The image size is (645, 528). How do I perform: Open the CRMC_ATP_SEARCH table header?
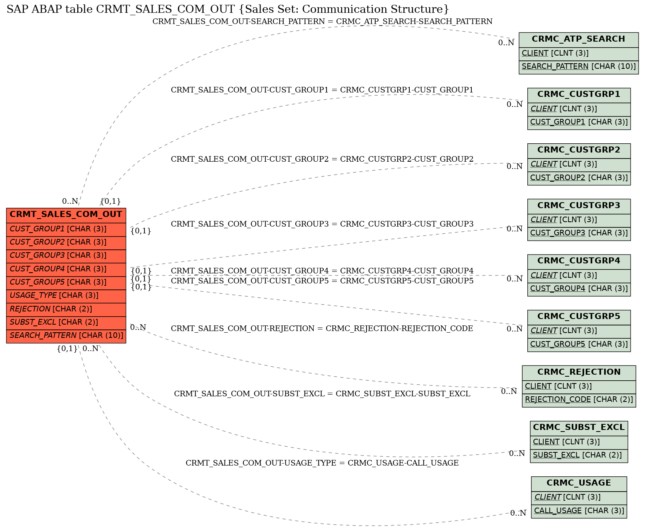[x=579, y=40]
